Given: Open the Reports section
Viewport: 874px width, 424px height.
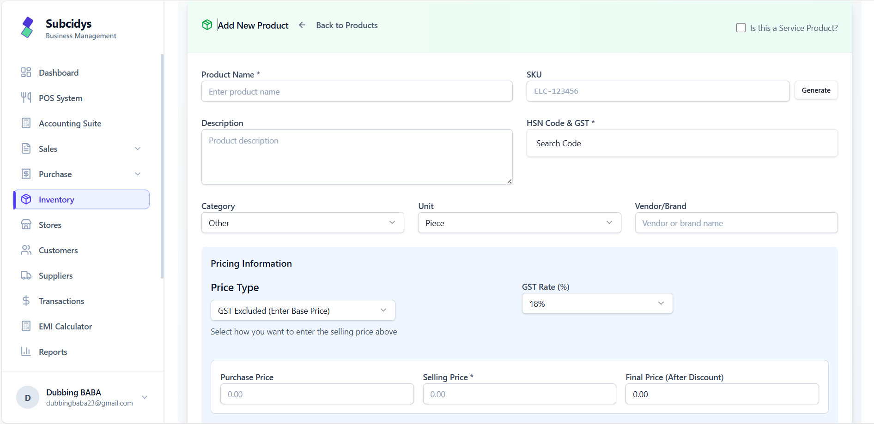Looking at the screenshot, I should coord(81,352).
